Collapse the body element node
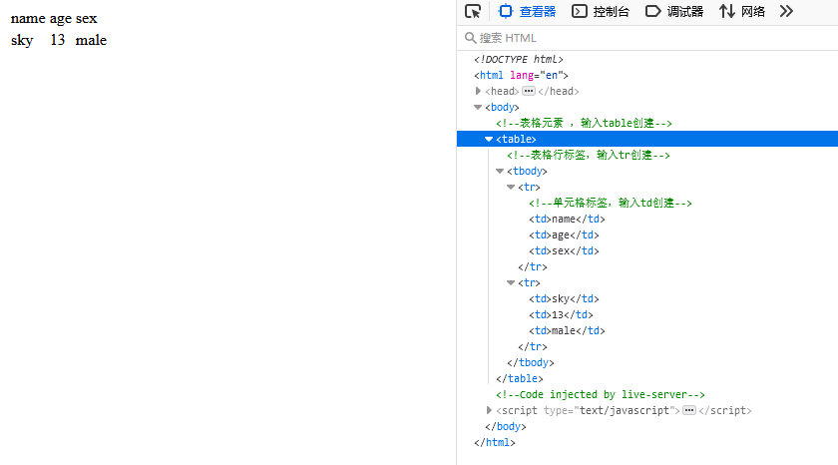Screen dimensions: 838x465 click(478, 108)
